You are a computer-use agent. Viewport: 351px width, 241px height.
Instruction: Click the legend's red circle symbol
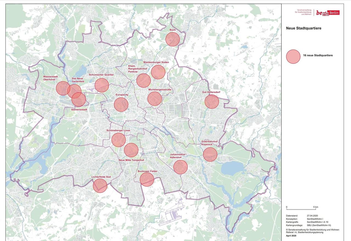pyautogui.click(x=293, y=56)
